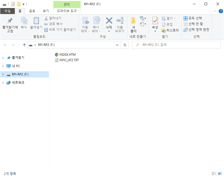Click the 삭제 X icon
224x177 pixels.
tap(109, 20)
